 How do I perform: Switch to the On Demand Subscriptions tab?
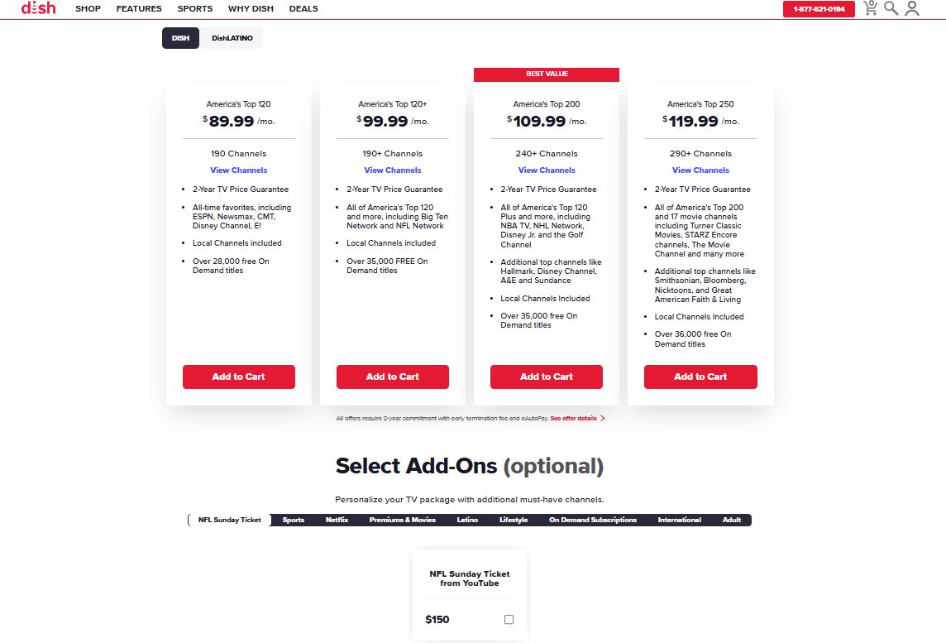pos(590,520)
